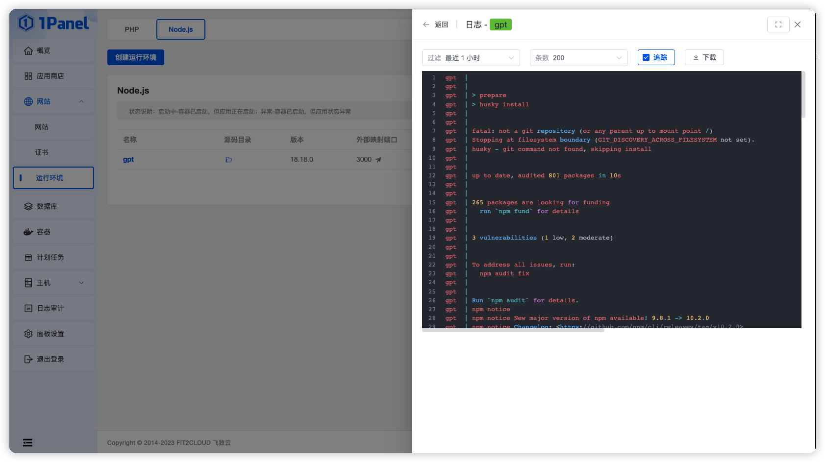Select the Node.js tab

180,29
